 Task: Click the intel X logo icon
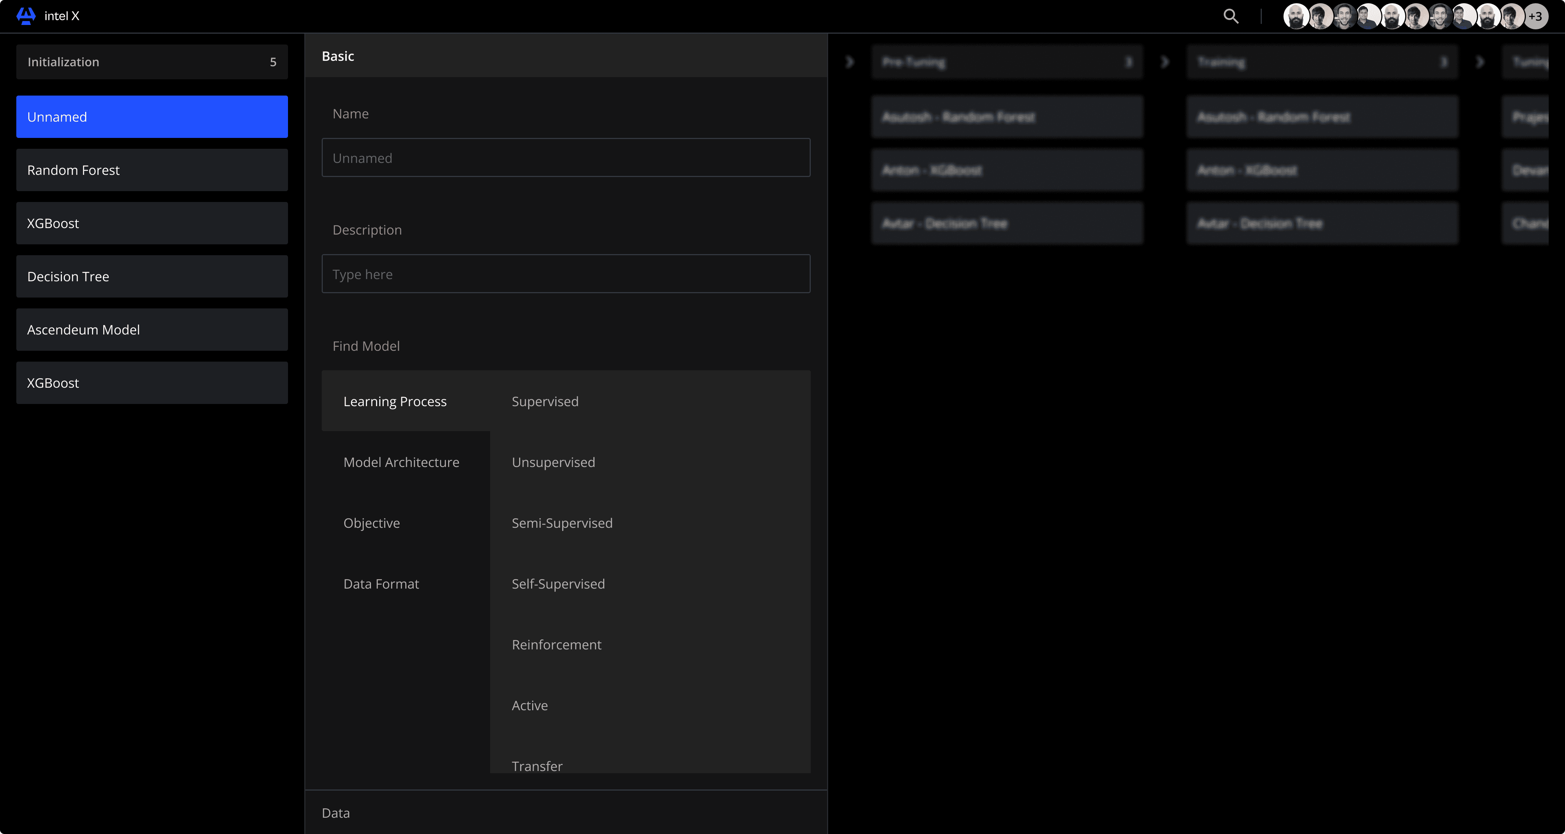25,16
